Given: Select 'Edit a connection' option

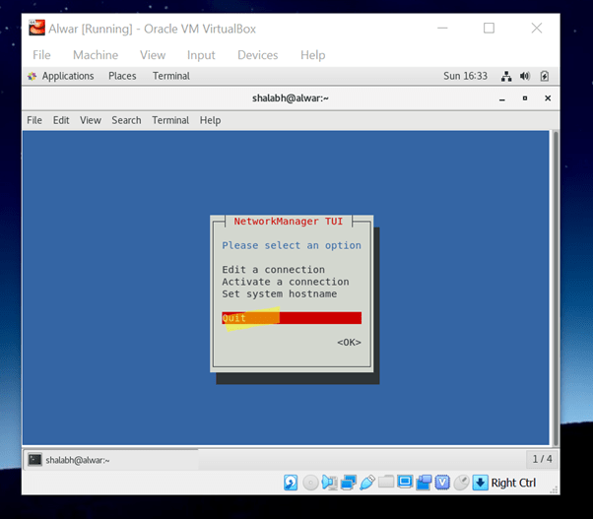Looking at the screenshot, I should pos(273,270).
